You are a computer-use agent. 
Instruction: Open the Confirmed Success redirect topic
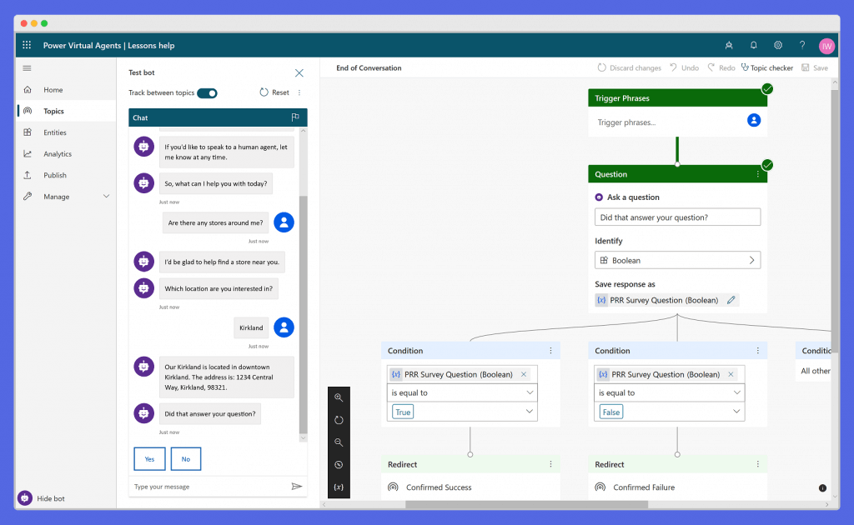[439, 487]
